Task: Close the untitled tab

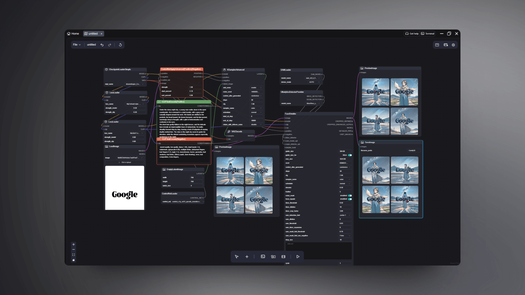Action: pos(102,34)
